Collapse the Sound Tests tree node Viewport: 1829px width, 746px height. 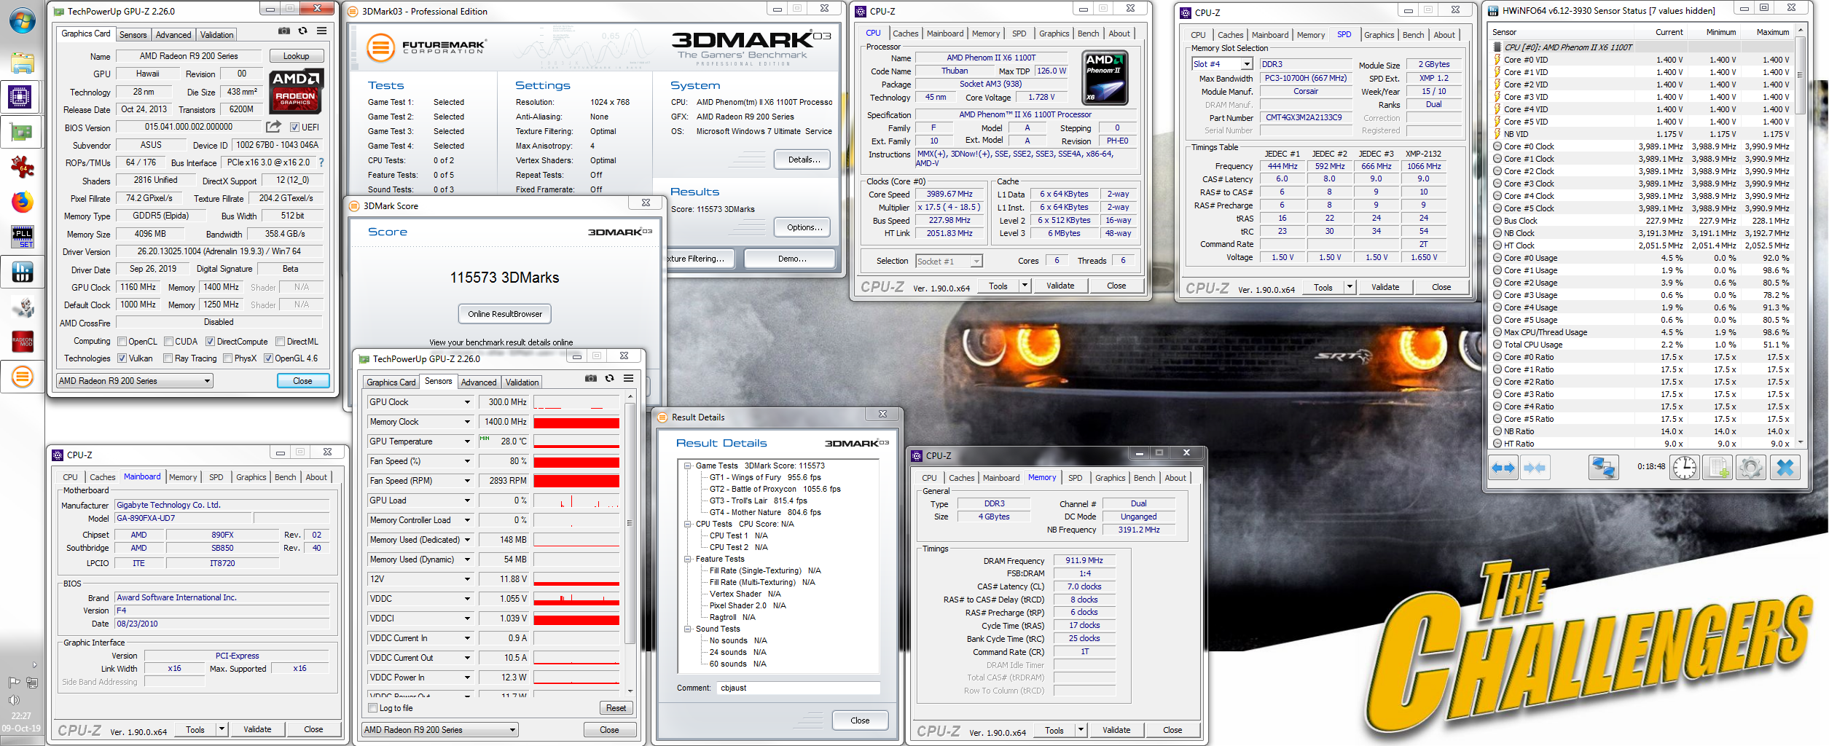coord(687,629)
